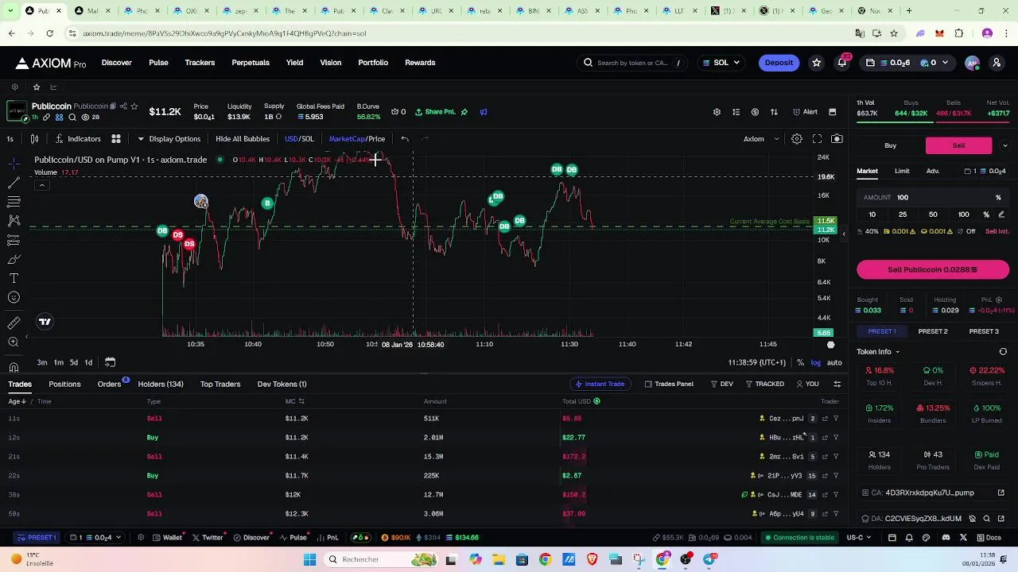Viewport: 1018px width, 572px height.
Task: Filter trades by DEV
Action: coord(721,385)
